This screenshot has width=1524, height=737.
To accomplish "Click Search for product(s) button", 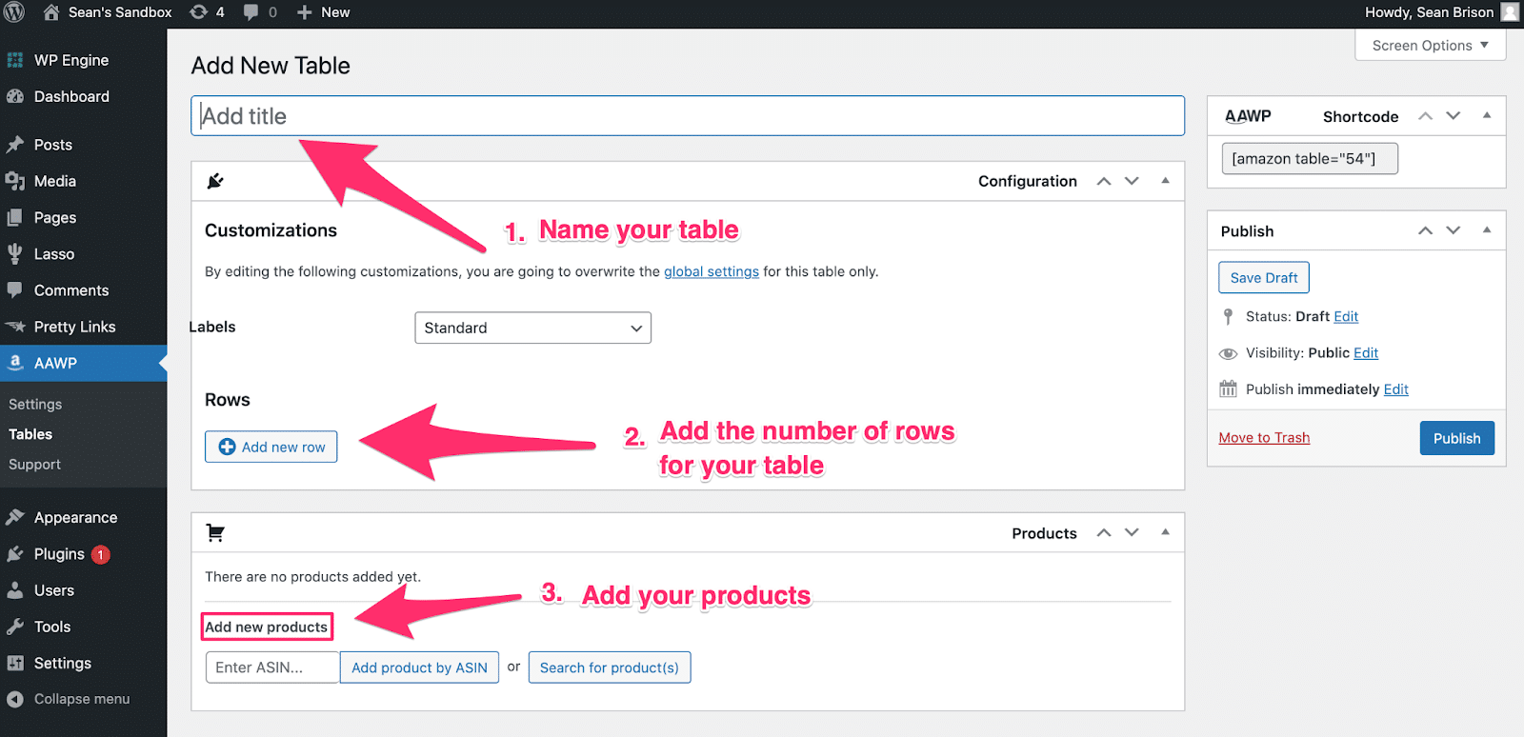I will click(x=610, y=667).
